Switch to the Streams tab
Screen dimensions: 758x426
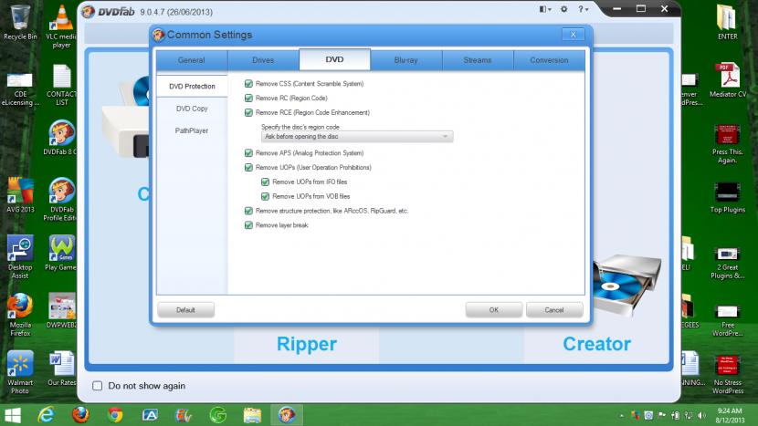[478, 60]
